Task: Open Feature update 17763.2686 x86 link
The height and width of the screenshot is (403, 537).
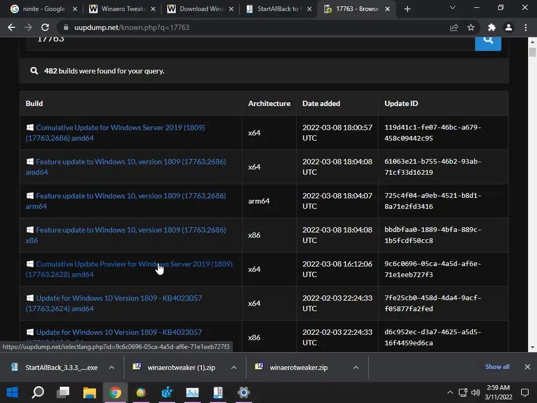Action: [126, 235]
